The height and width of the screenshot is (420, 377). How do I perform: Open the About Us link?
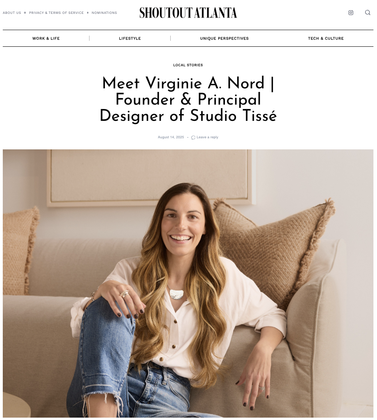coord(12,13)
